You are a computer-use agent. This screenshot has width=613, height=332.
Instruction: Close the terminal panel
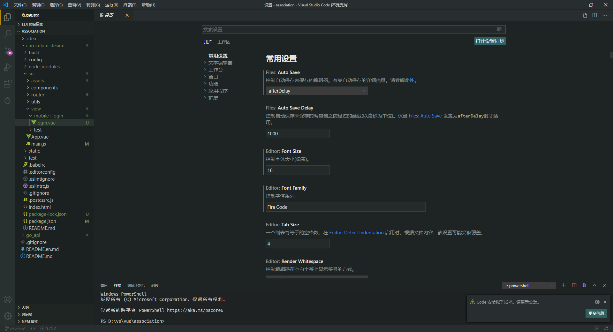(605, 285)
